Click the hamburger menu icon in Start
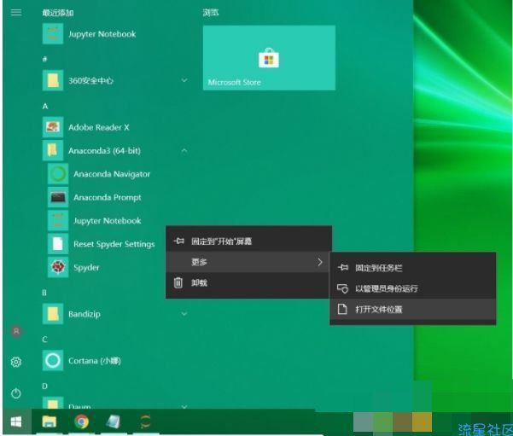This screenshot has width=513, height=436. tap(16, 13)
